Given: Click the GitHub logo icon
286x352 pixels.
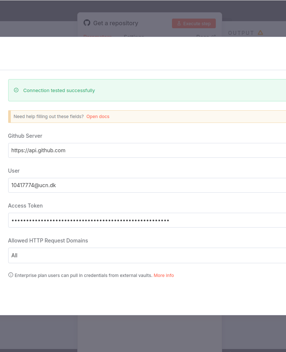Looking at the screenshot, I should tap(87, 23).
